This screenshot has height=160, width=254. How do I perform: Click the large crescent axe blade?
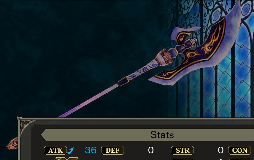(203, 53)
